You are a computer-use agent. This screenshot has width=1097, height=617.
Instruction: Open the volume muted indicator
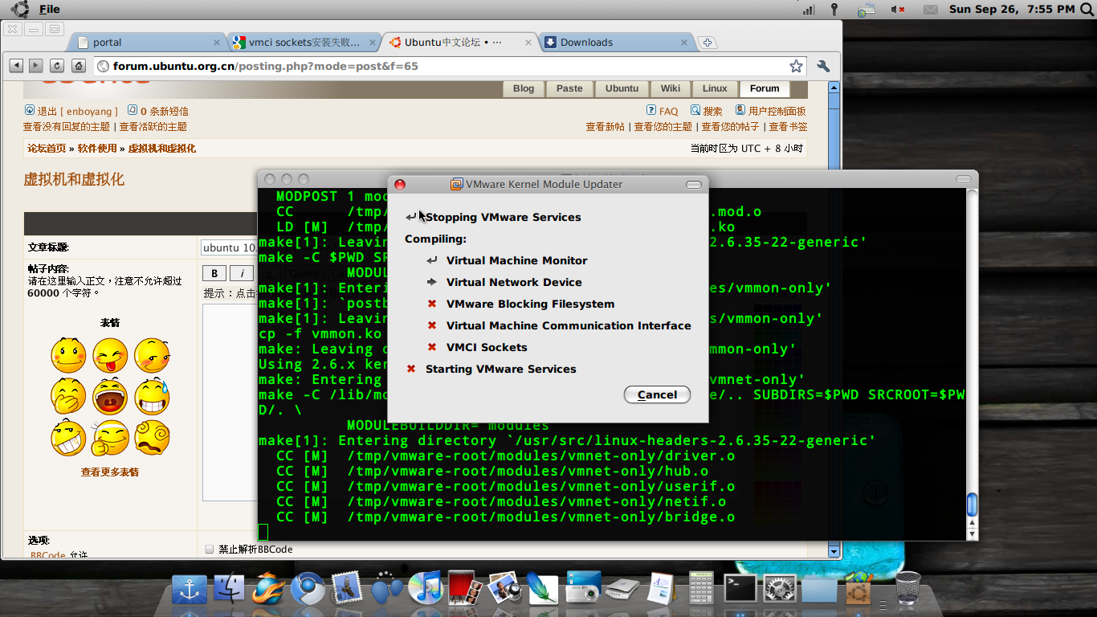click(x=898, y=9)
